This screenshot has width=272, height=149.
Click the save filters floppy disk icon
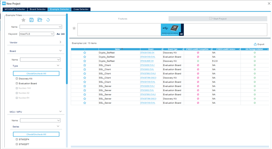31,20
